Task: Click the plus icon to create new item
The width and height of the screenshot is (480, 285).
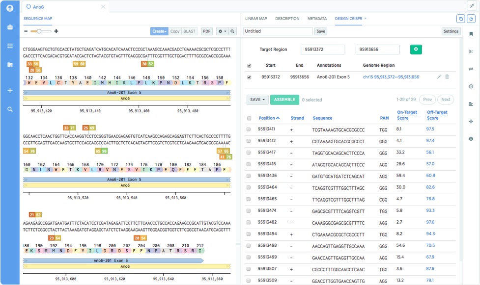Action: click(10, 90)
